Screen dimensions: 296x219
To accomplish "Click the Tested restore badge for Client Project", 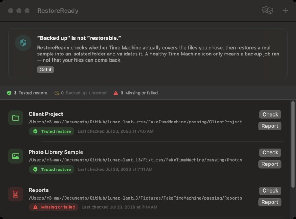I will [x=52, y=131].
